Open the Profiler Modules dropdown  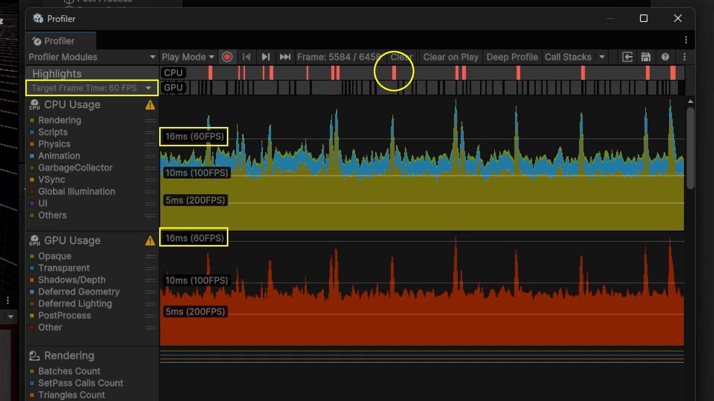coord(92,57)
